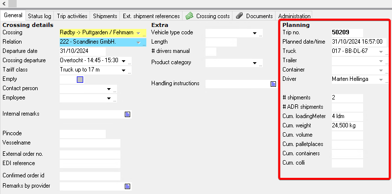The width and height of the screenshot is (392, 194).
Task: Expand the Vehicle type code dropdown
Action: [255, 33]
